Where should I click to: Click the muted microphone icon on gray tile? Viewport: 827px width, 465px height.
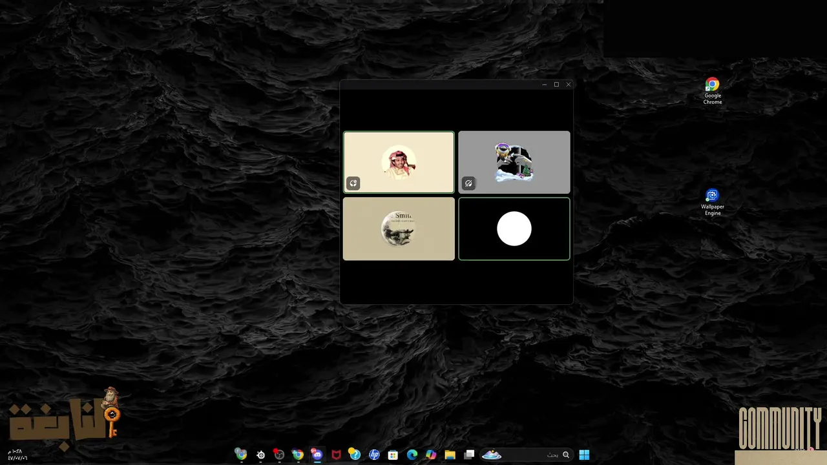point(468,183)
